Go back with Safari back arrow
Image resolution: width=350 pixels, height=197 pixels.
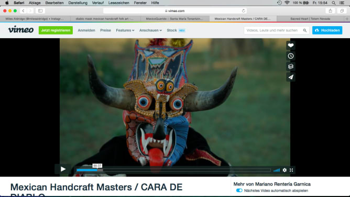click(x=23, y=10)
